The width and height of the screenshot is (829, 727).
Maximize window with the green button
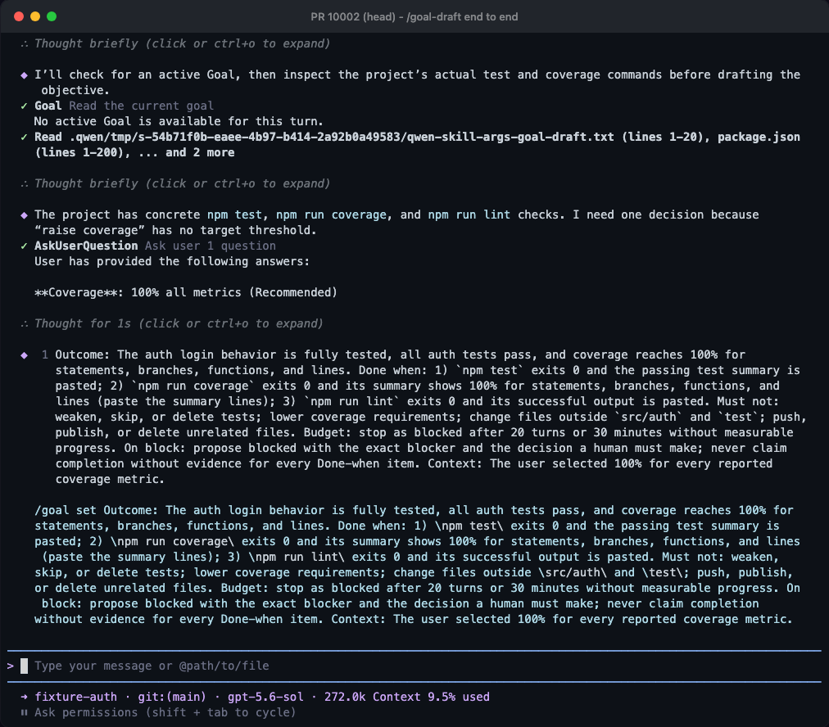click(52, 16)
